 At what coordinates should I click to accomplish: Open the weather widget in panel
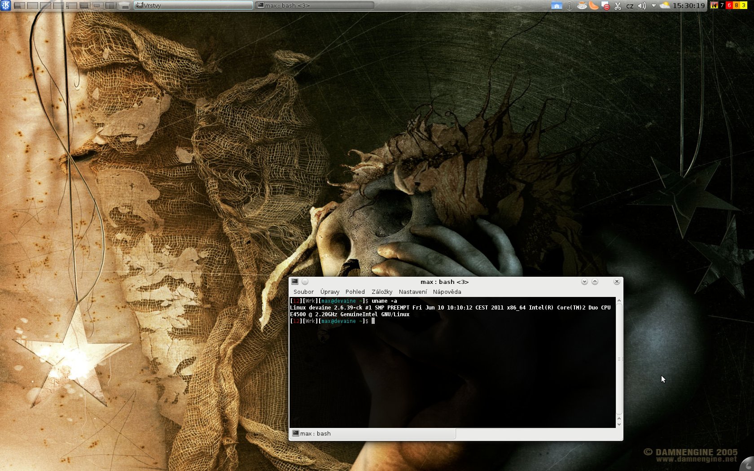[x=665, y=6]
